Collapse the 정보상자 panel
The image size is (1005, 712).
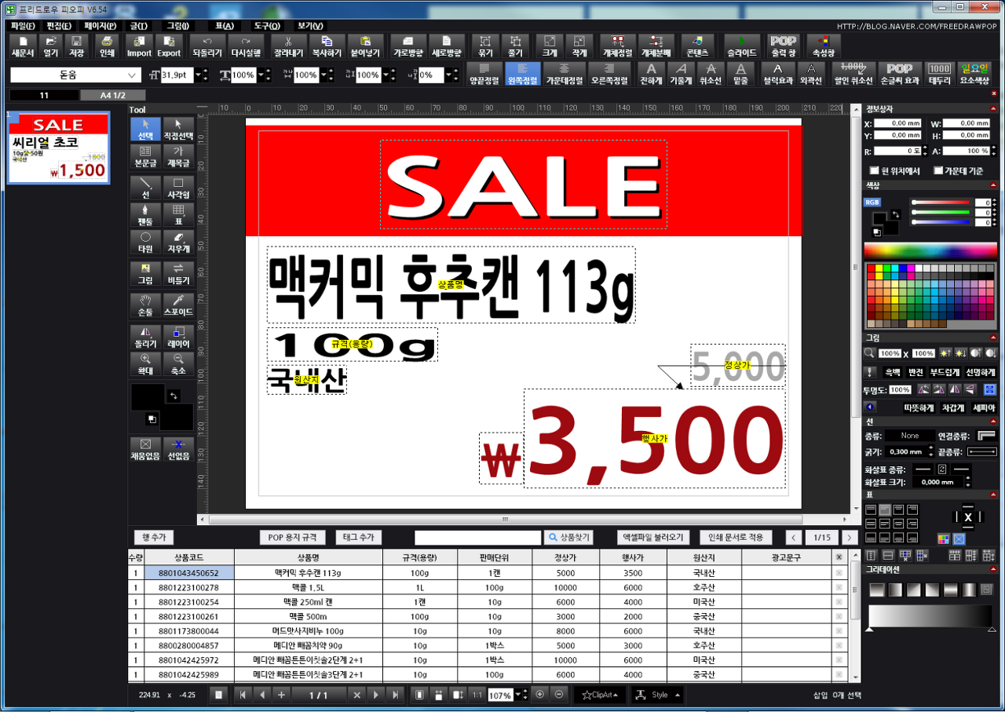click(x=994, y=108)
